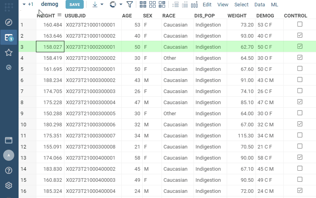The image size is (316, 198).
Task: Uncheck the CONTROL checkbox in row 4
Action: point(300,58)
